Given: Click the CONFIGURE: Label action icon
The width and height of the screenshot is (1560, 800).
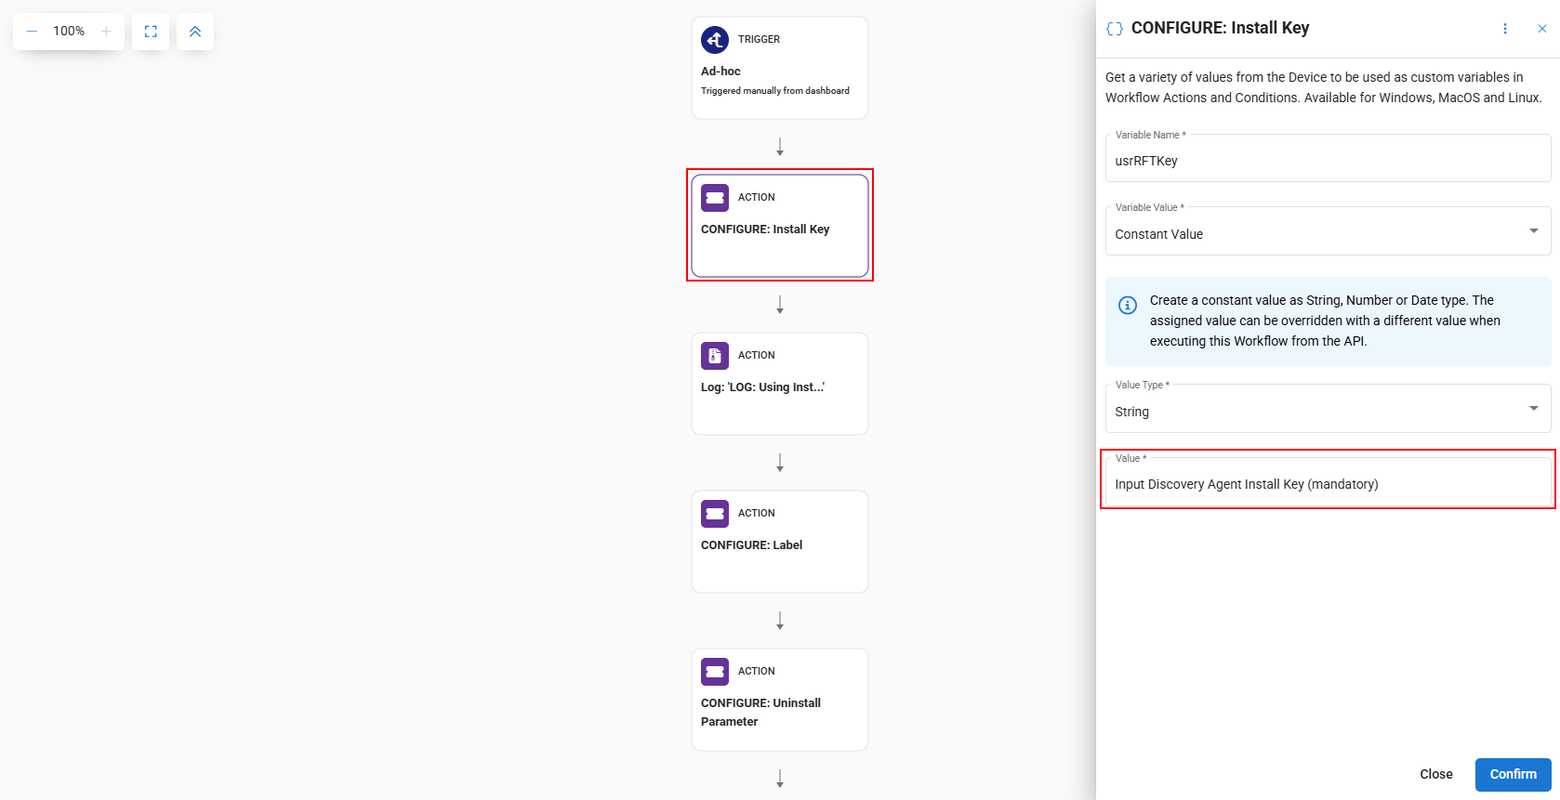Looking at the screenshot, I should pos(715,514).
